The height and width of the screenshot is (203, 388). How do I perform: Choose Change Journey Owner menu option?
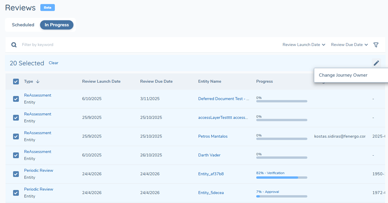[343, 75]
